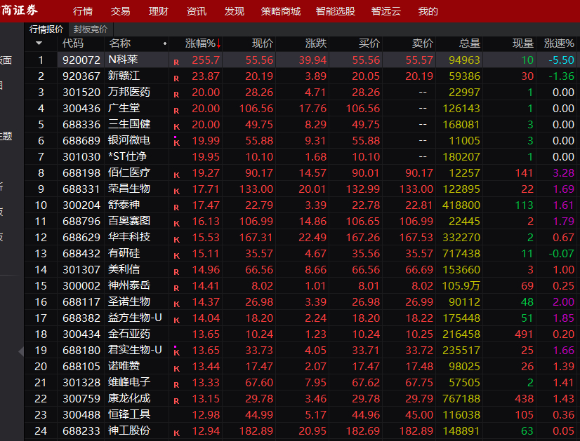Open the 我的 menu
Viewport: 580px width, 441px height.
click(x=428, y=11)
